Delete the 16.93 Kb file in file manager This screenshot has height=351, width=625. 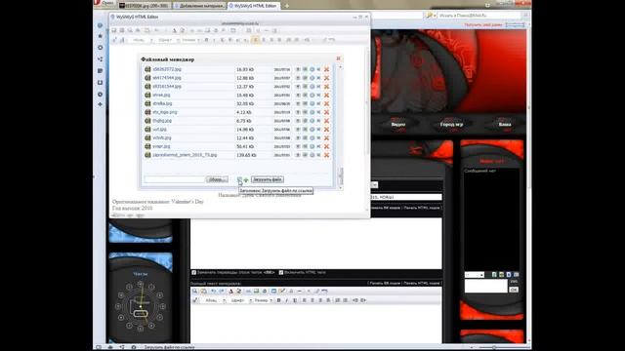[x=326, y=69]
